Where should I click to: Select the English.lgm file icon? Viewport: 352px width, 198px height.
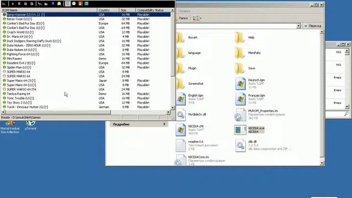point(181,99)
